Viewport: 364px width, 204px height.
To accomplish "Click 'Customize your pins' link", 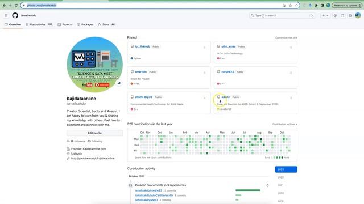I will [x=286, y=37].
